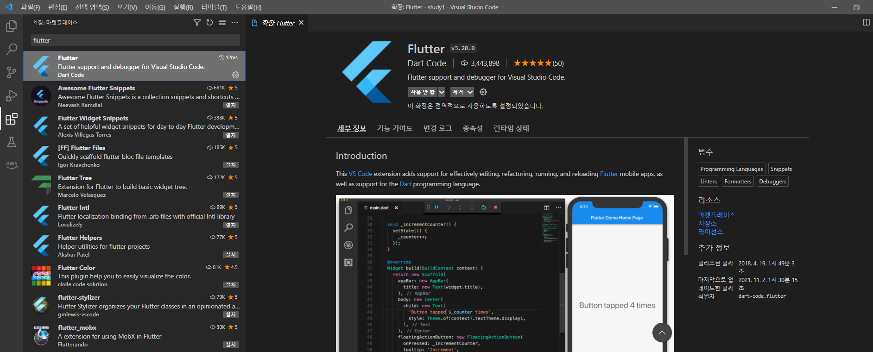Viewport: 873px width, 352px height.
Task: Select the Programming Languages category tag
Action: (x=731, y=169)
